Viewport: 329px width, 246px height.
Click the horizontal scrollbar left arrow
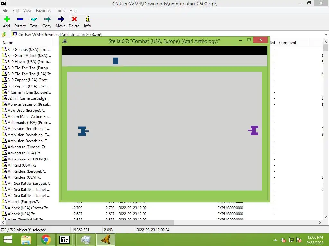3,222
